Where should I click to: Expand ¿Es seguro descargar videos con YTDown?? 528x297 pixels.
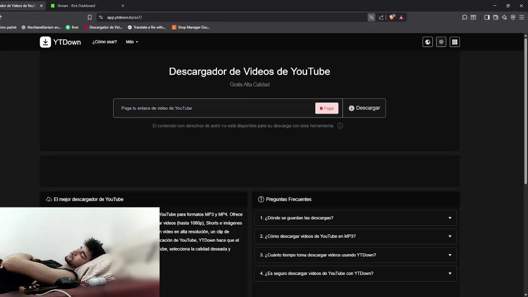point(356,273)
